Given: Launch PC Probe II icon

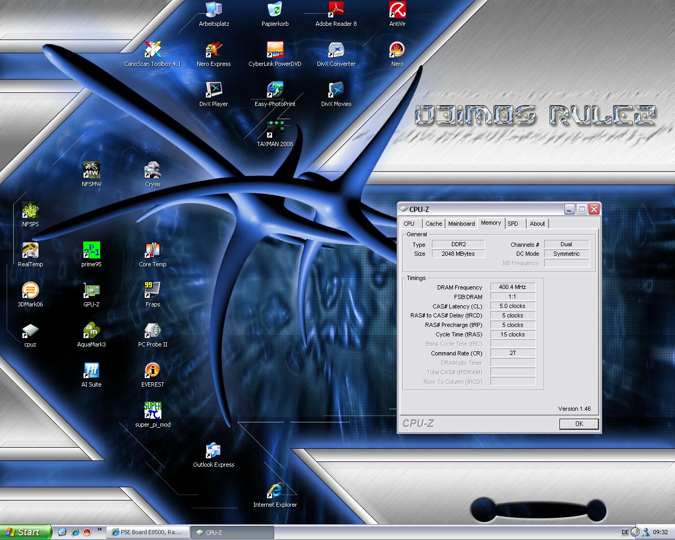Looking at the screenshot, I should pyautogui.click(x=152, y=335).
